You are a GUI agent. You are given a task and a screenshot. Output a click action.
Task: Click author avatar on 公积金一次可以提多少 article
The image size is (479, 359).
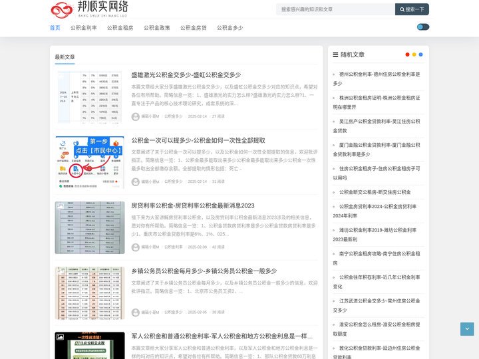click(x=135, y=182)
